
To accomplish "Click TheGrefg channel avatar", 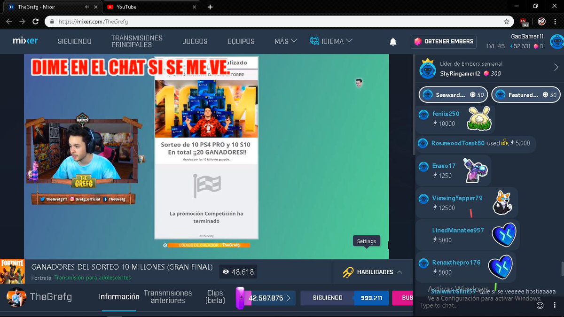I will (x=16, y=297).
